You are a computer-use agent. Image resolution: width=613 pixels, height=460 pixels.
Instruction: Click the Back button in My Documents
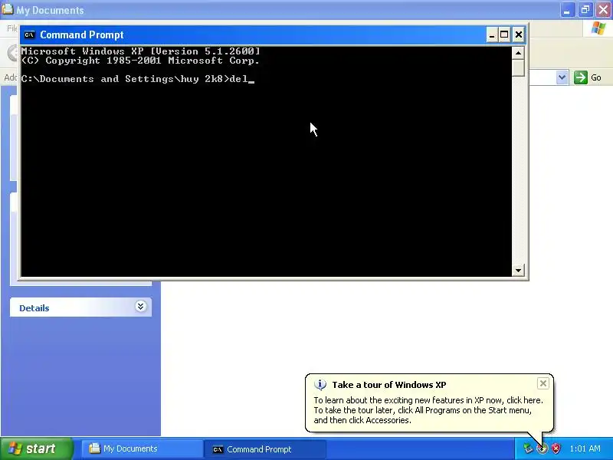13,53
